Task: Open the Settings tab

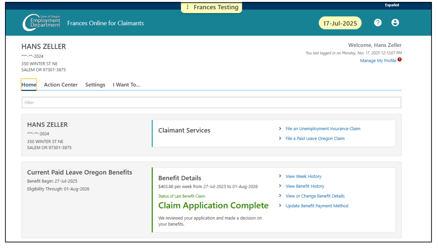Action: click(95, 85)
